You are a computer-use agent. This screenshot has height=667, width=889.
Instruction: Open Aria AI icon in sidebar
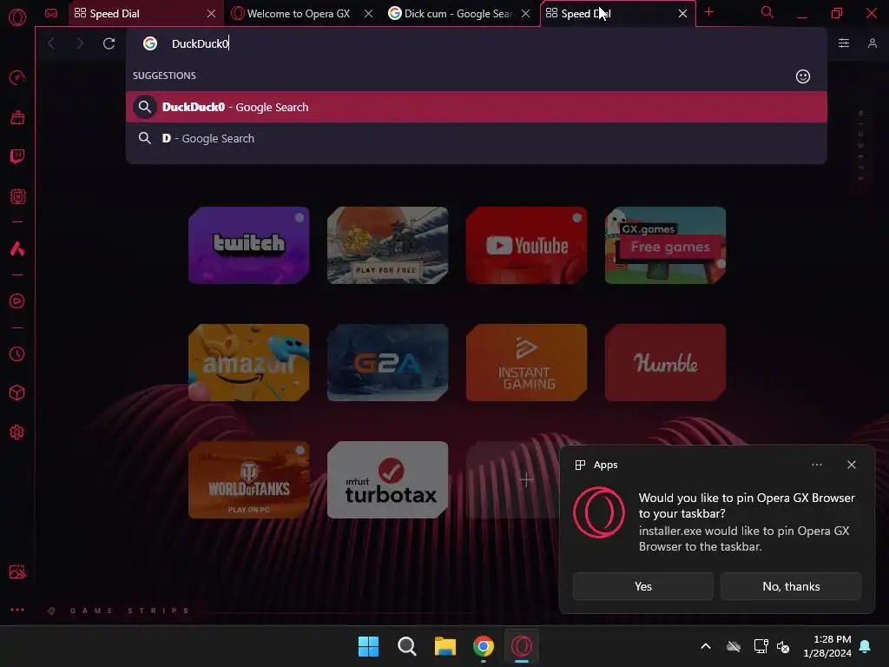(x=17, y=248)
